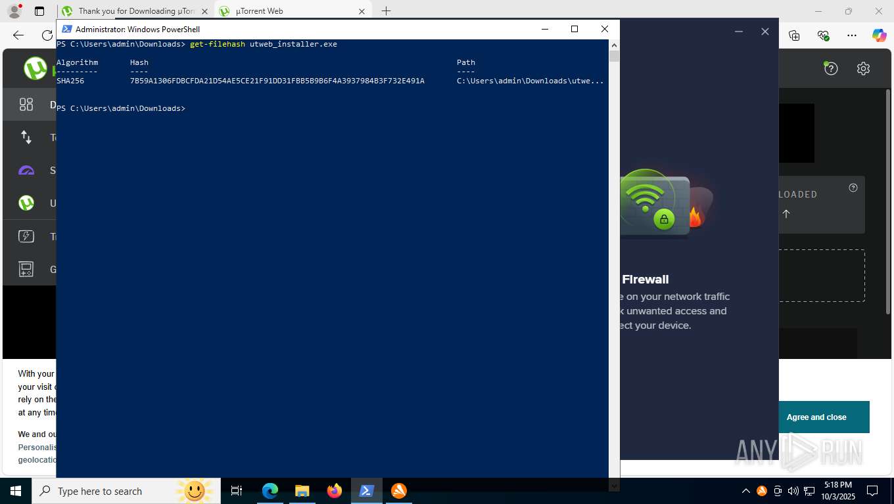The height and width of the screenshot is (504, 894).
Task: Click the C:\Users\admin\Downloads\utwe... path value
Action: 530,81
